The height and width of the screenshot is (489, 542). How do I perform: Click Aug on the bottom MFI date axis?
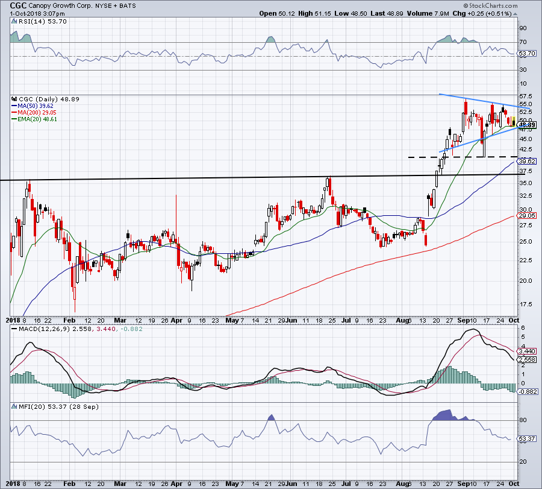tap(402, 484)
